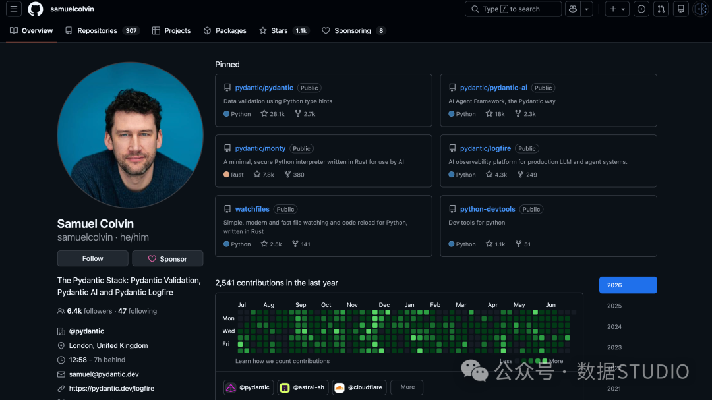Open the pydantic/monty pinned repository
Screen dimensions: 712x400
260,148
